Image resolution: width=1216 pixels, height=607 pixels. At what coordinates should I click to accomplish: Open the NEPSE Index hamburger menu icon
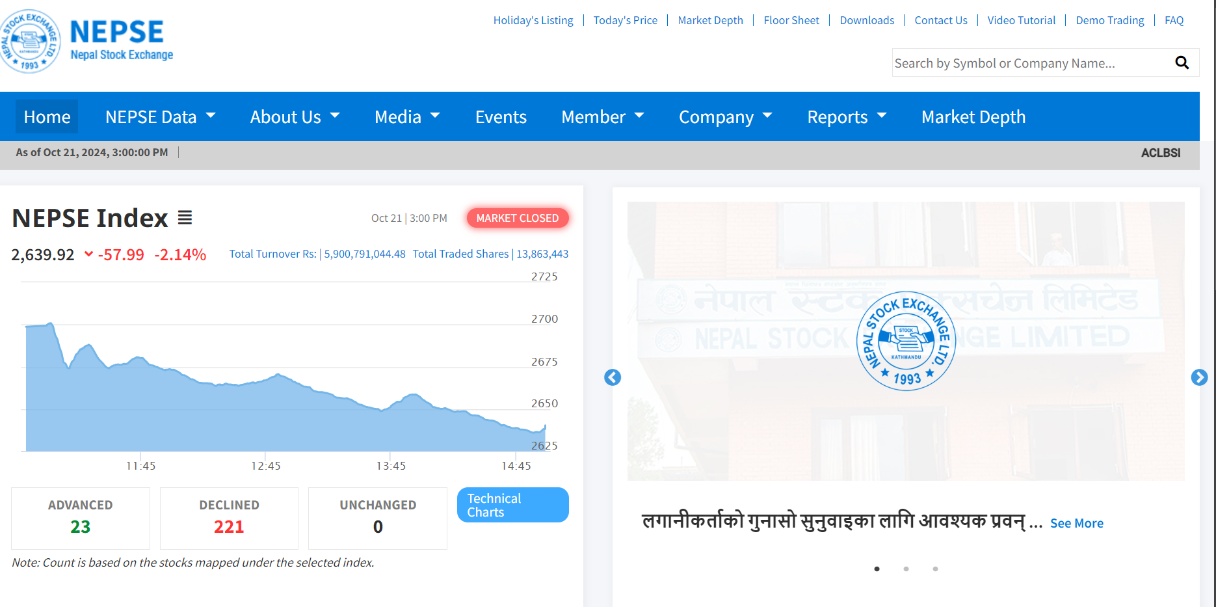coord(185,218)
